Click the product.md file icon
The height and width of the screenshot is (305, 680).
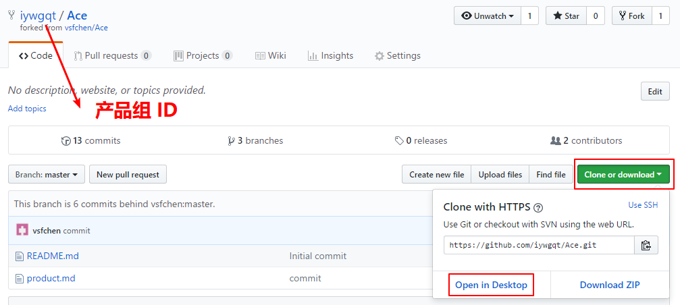(x=19, y=279)
